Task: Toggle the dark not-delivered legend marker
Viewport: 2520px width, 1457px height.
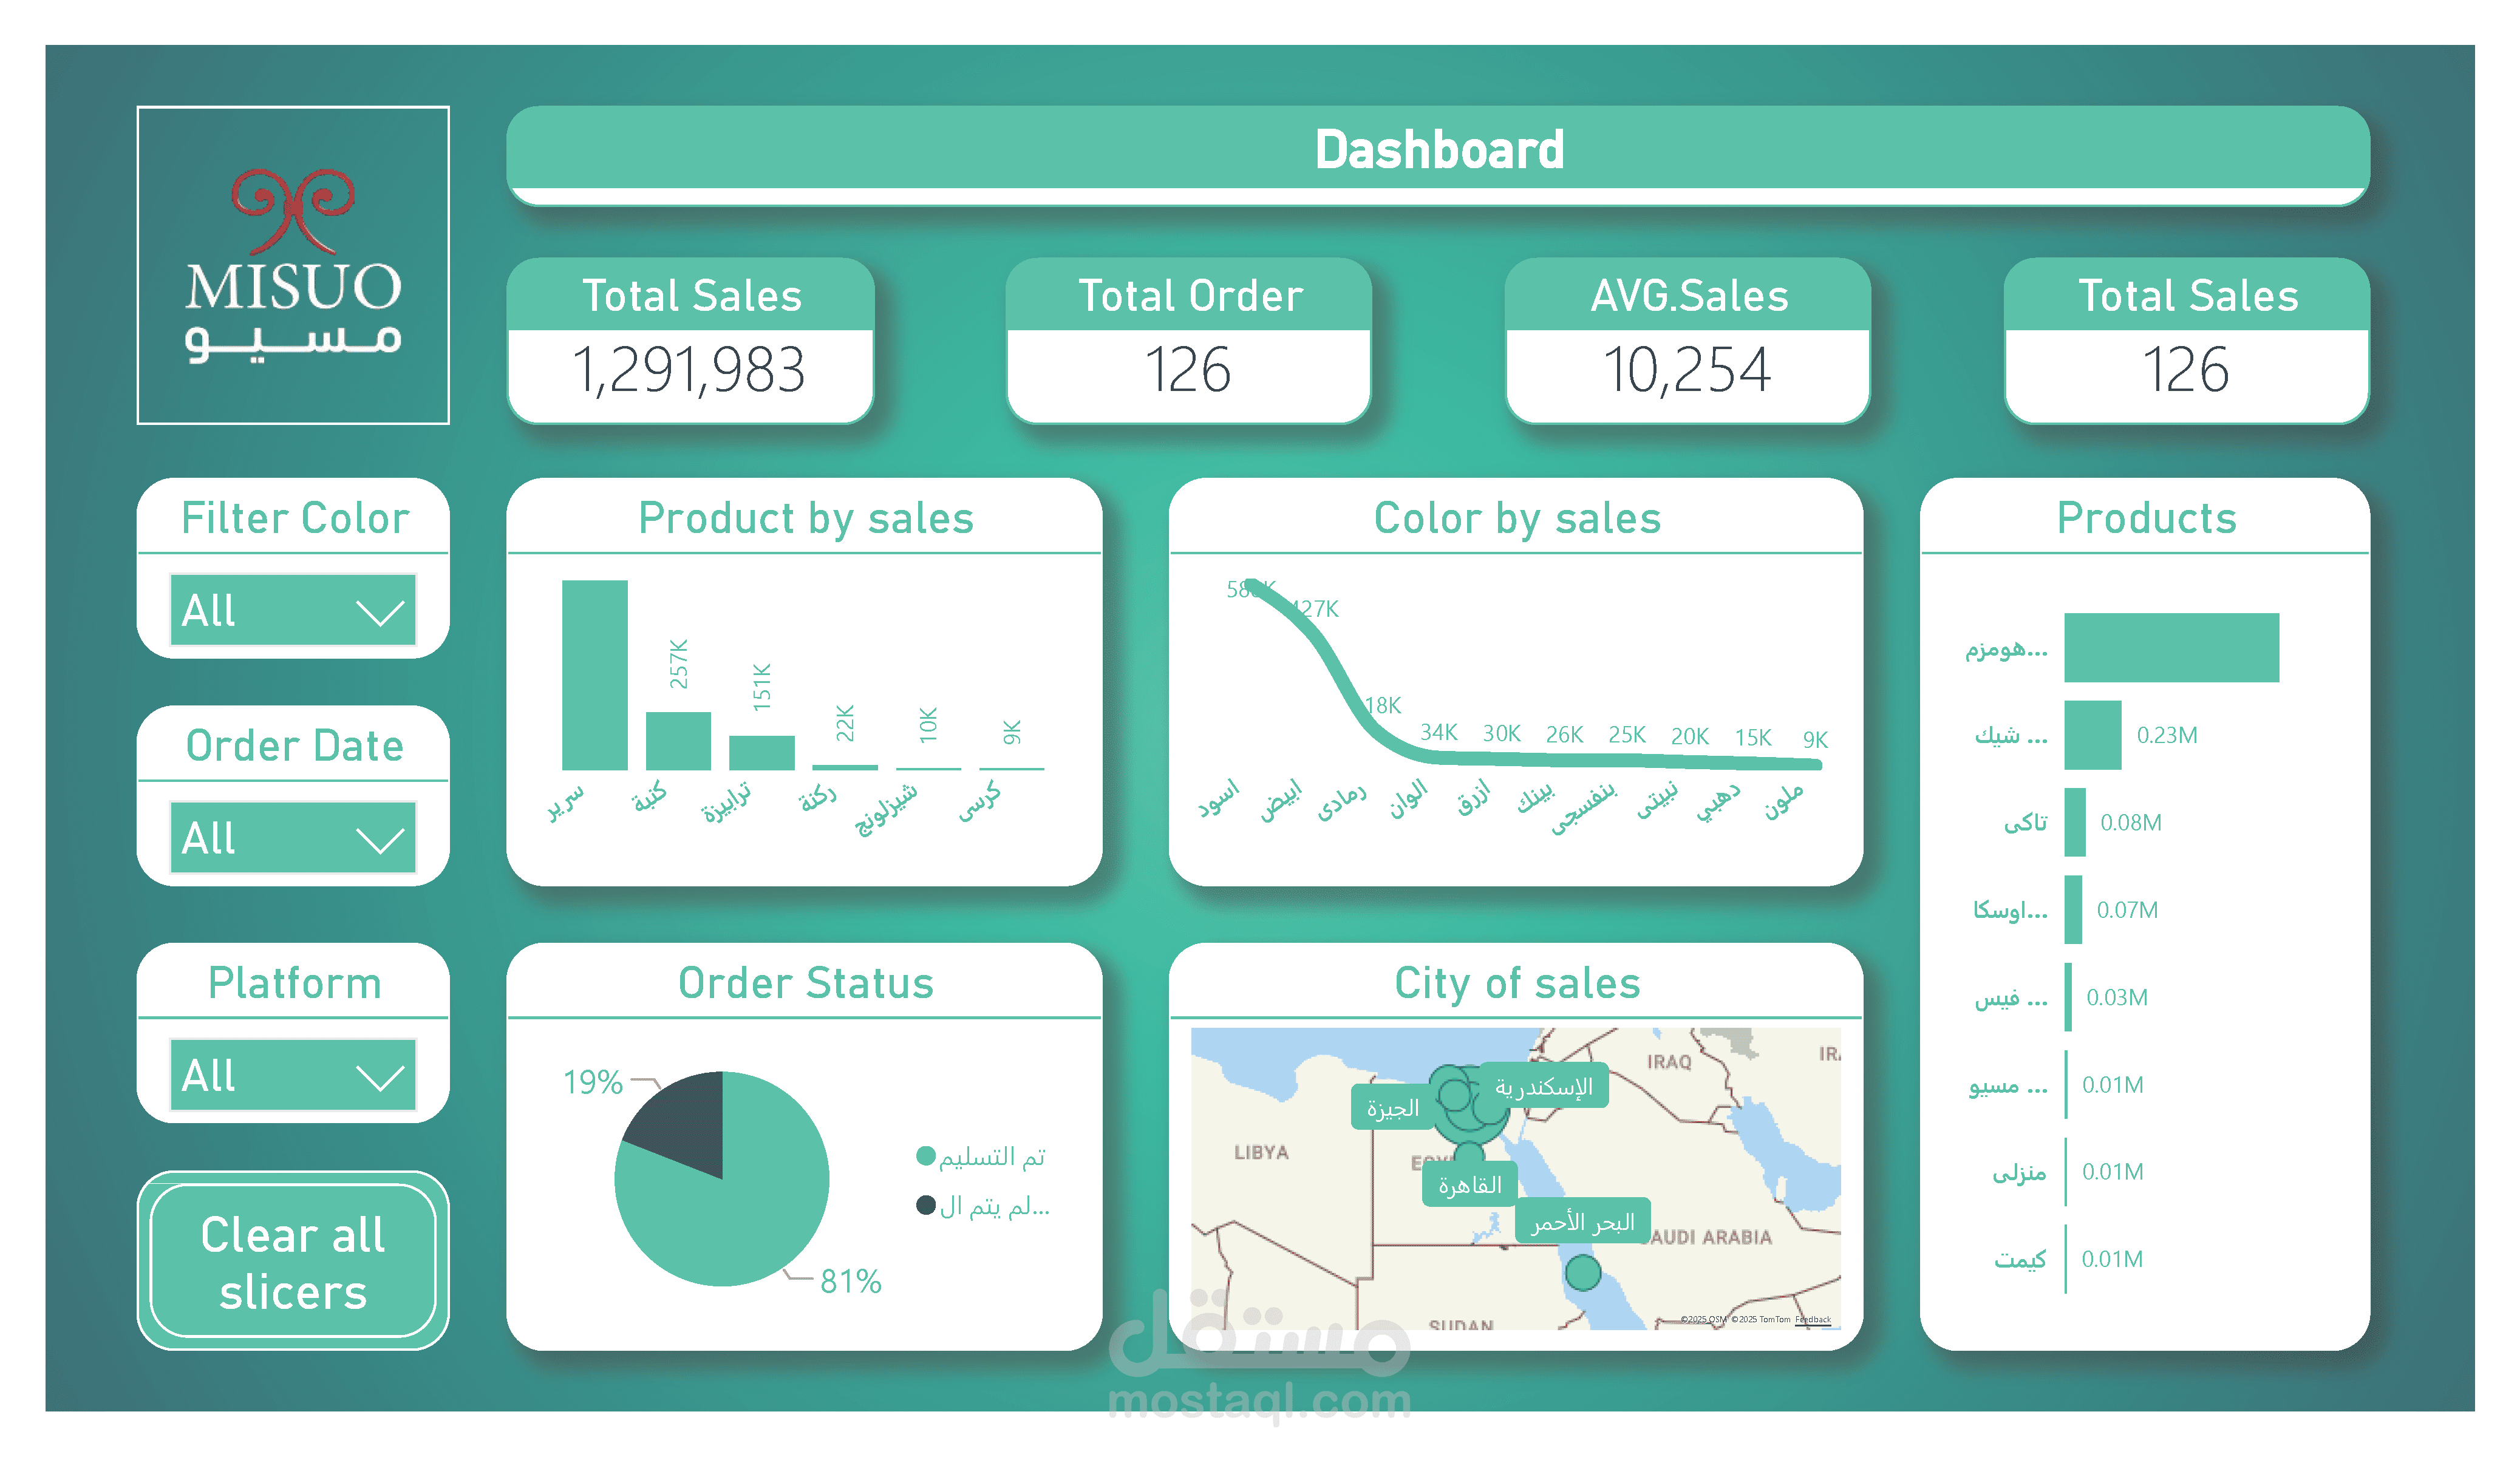Action: [925, 1205]
